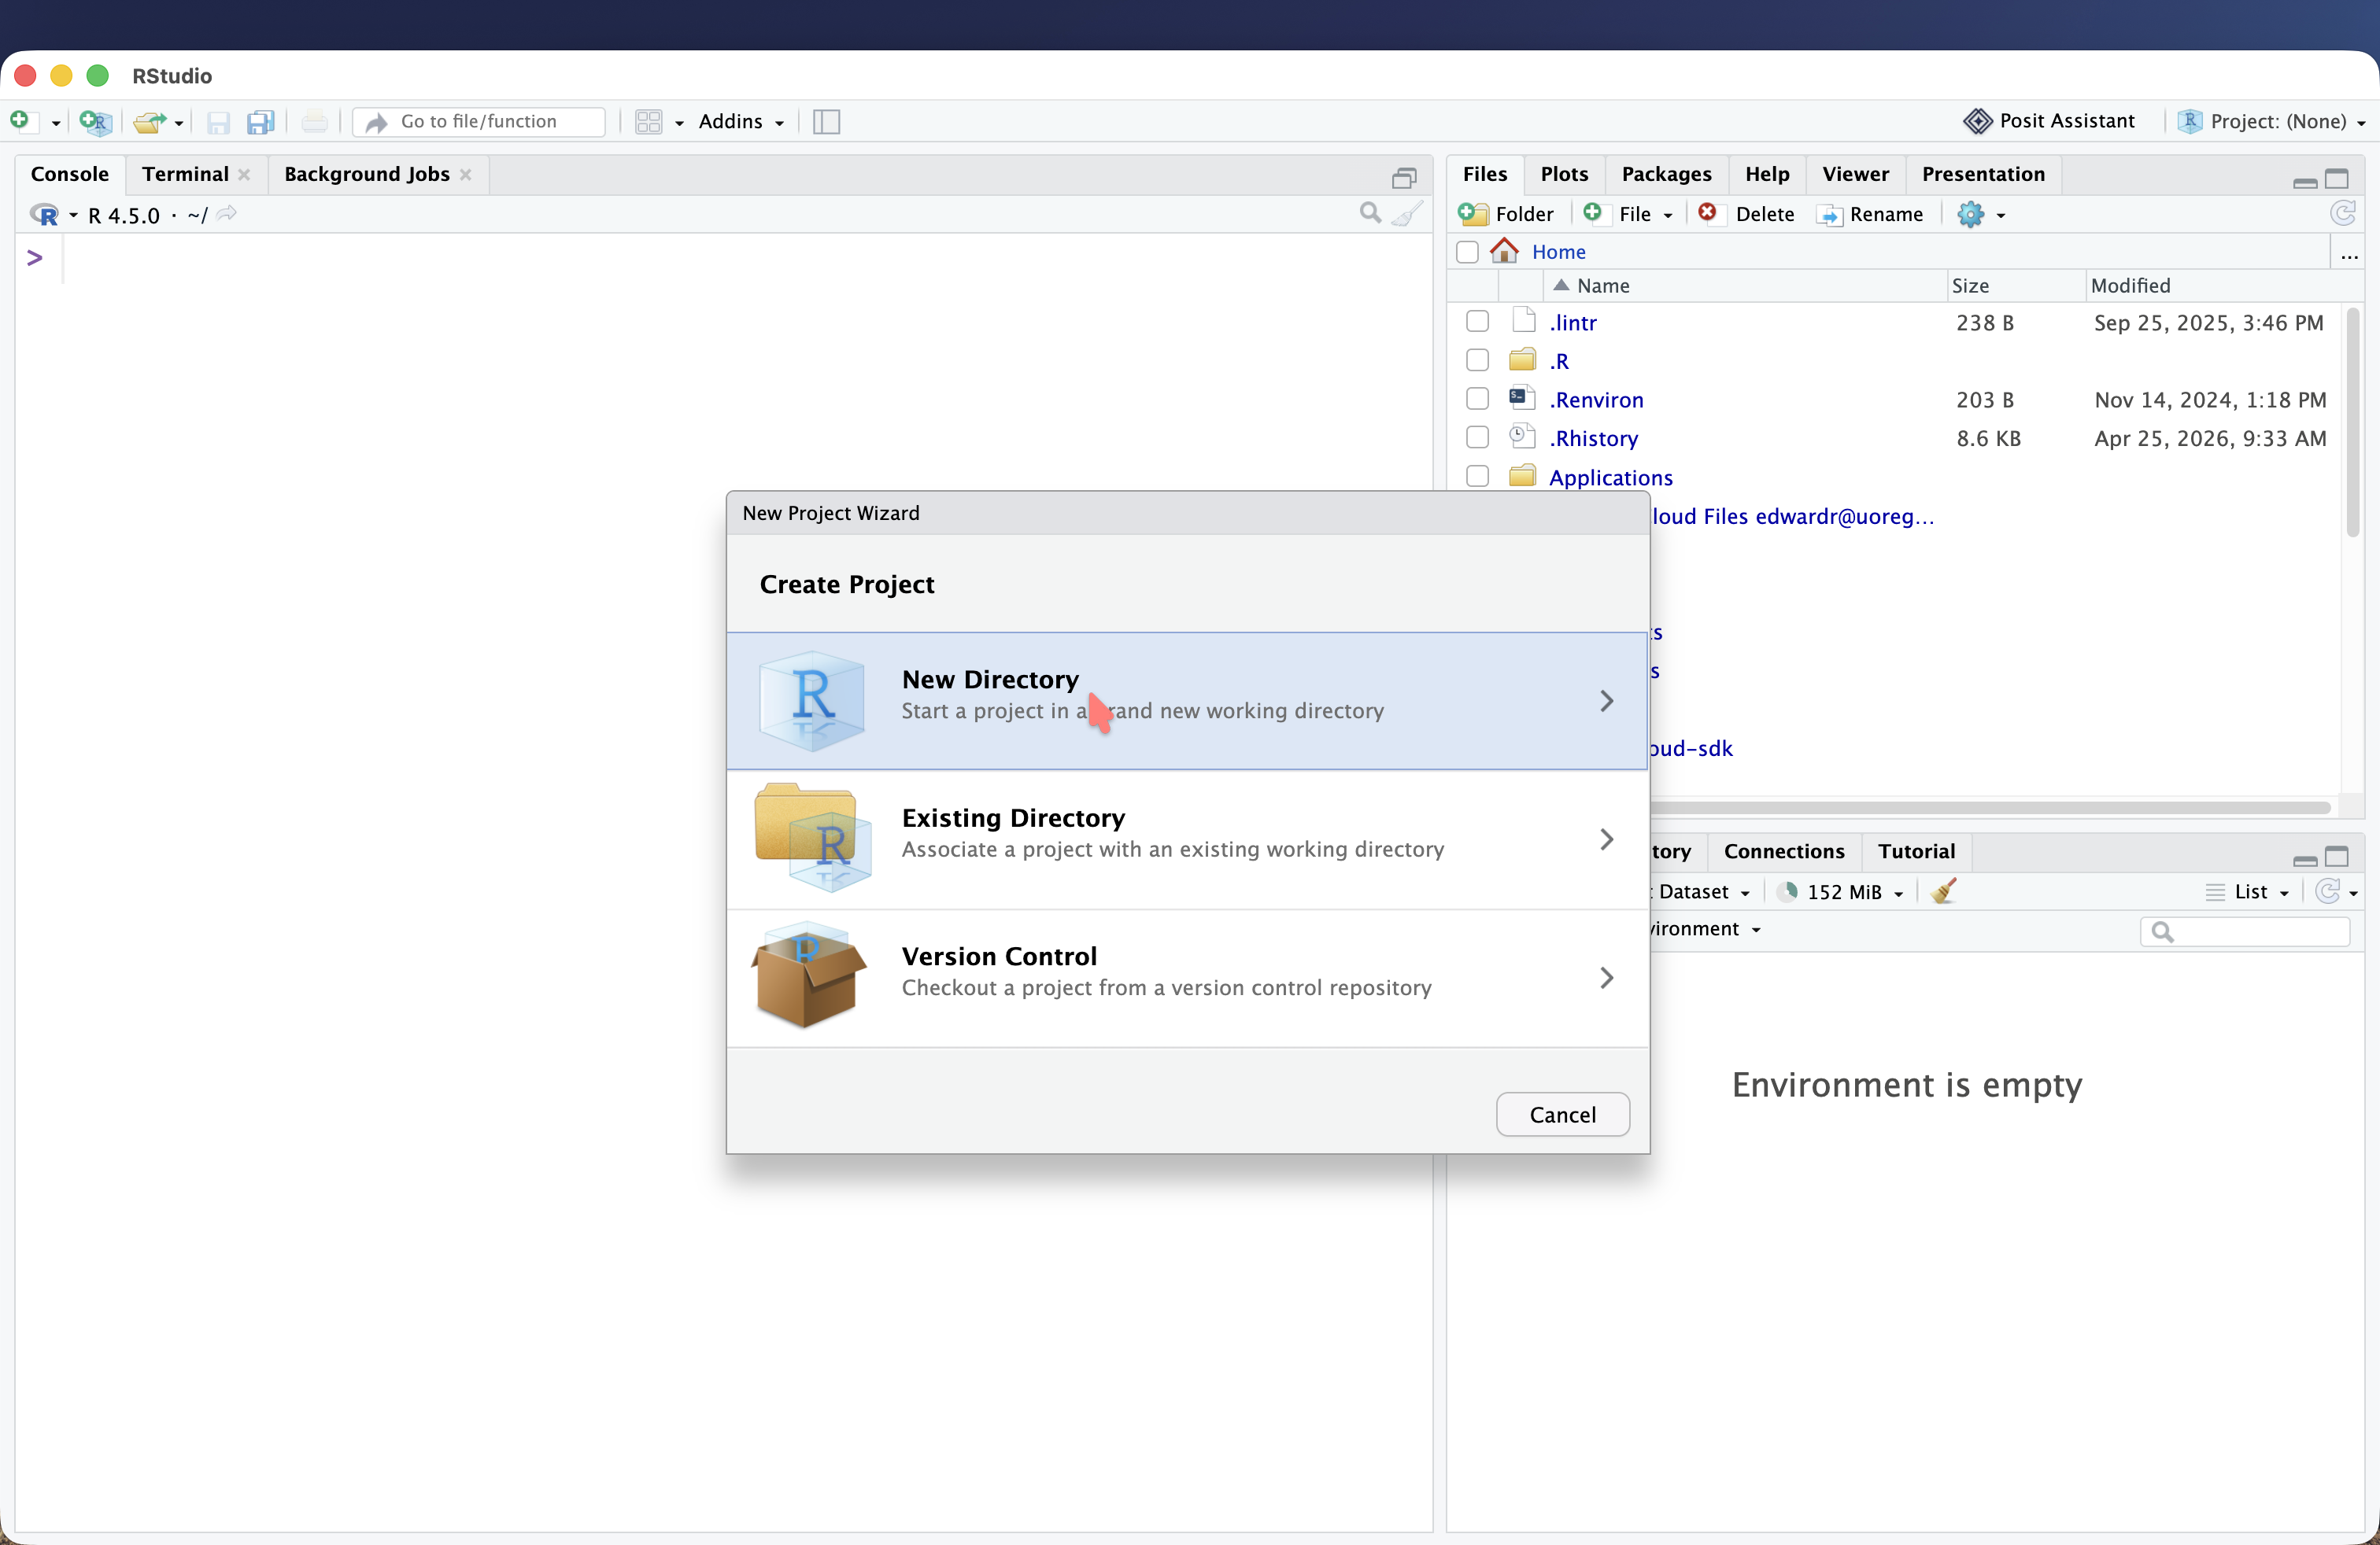Click the Save all documents icon
This screenshot has width=2380, height=1545.
pos(261,122)
